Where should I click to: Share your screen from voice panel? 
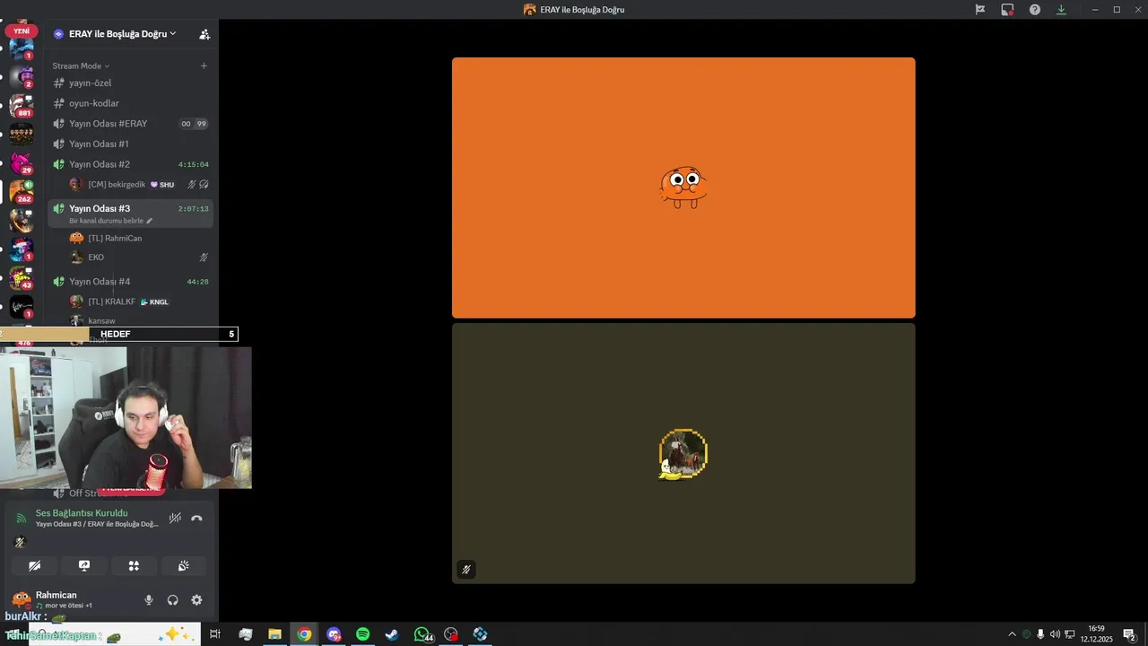point(84,566)
